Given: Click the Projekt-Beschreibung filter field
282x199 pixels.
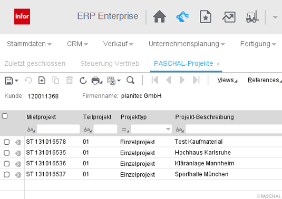Looking at the screenshot, I should (x=234, y=129).
